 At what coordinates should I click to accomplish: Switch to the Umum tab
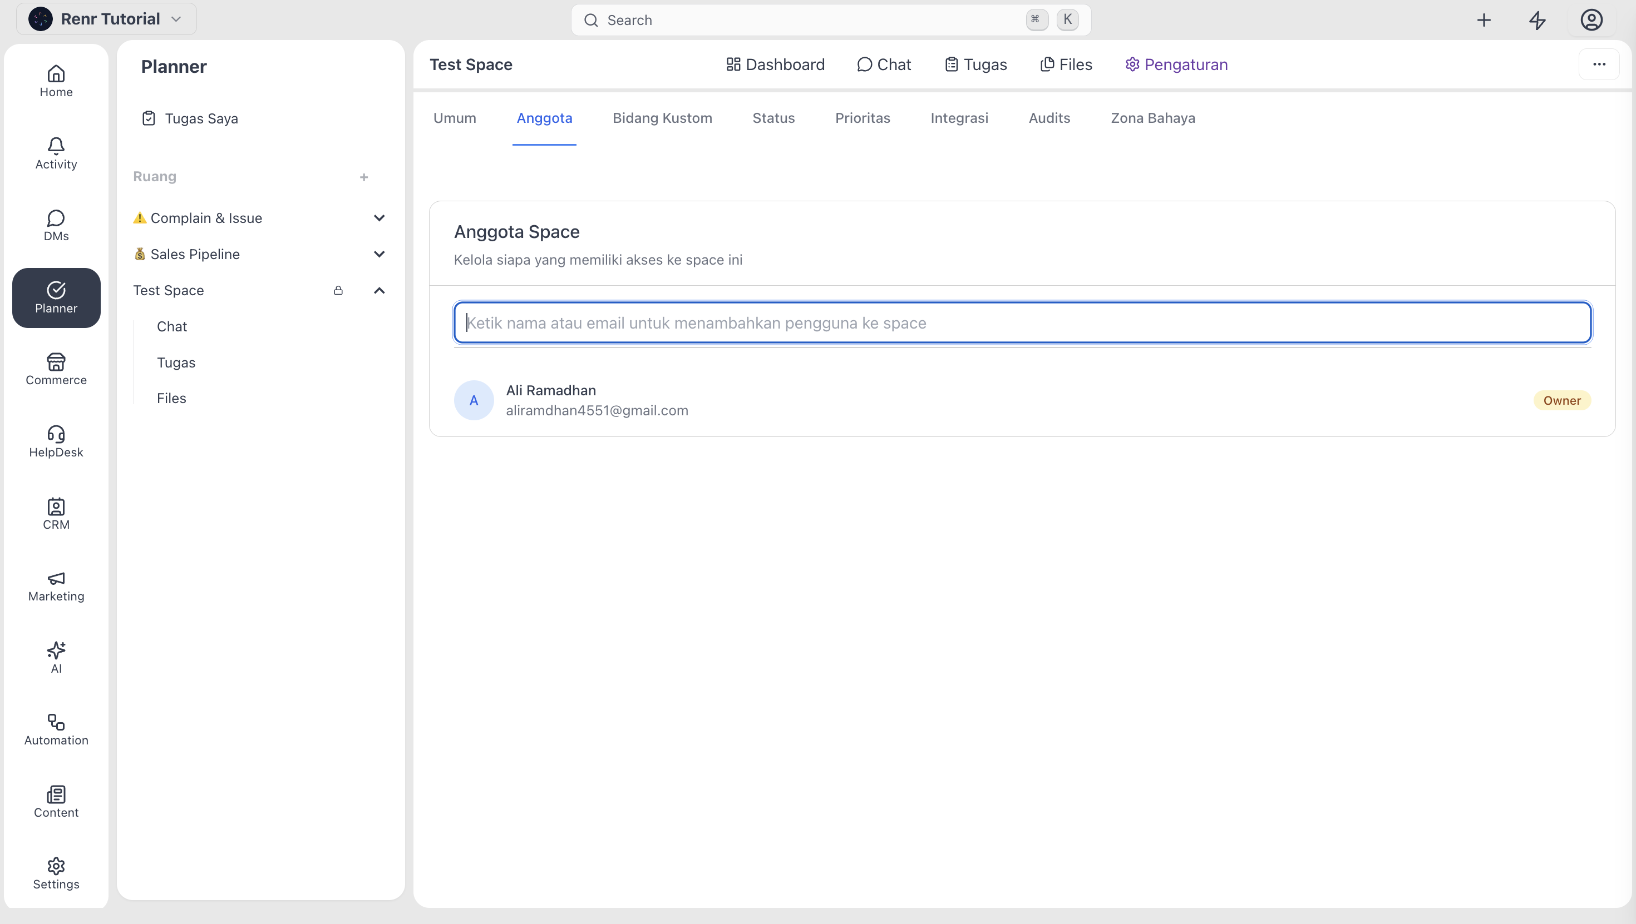[455, 118]
